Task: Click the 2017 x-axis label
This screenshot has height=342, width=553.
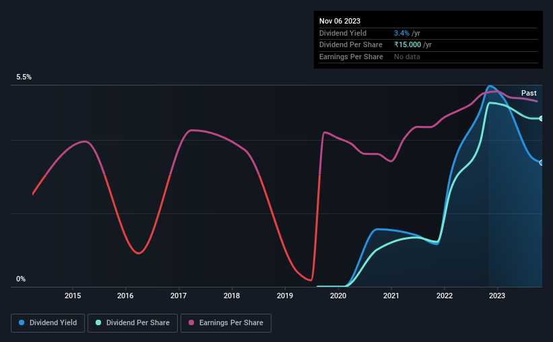Action: click(x=178, y=296)
